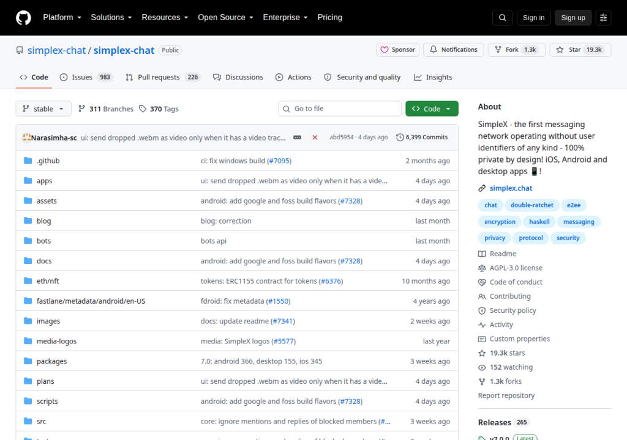Click the heart Sponsor button

point(397,50)
